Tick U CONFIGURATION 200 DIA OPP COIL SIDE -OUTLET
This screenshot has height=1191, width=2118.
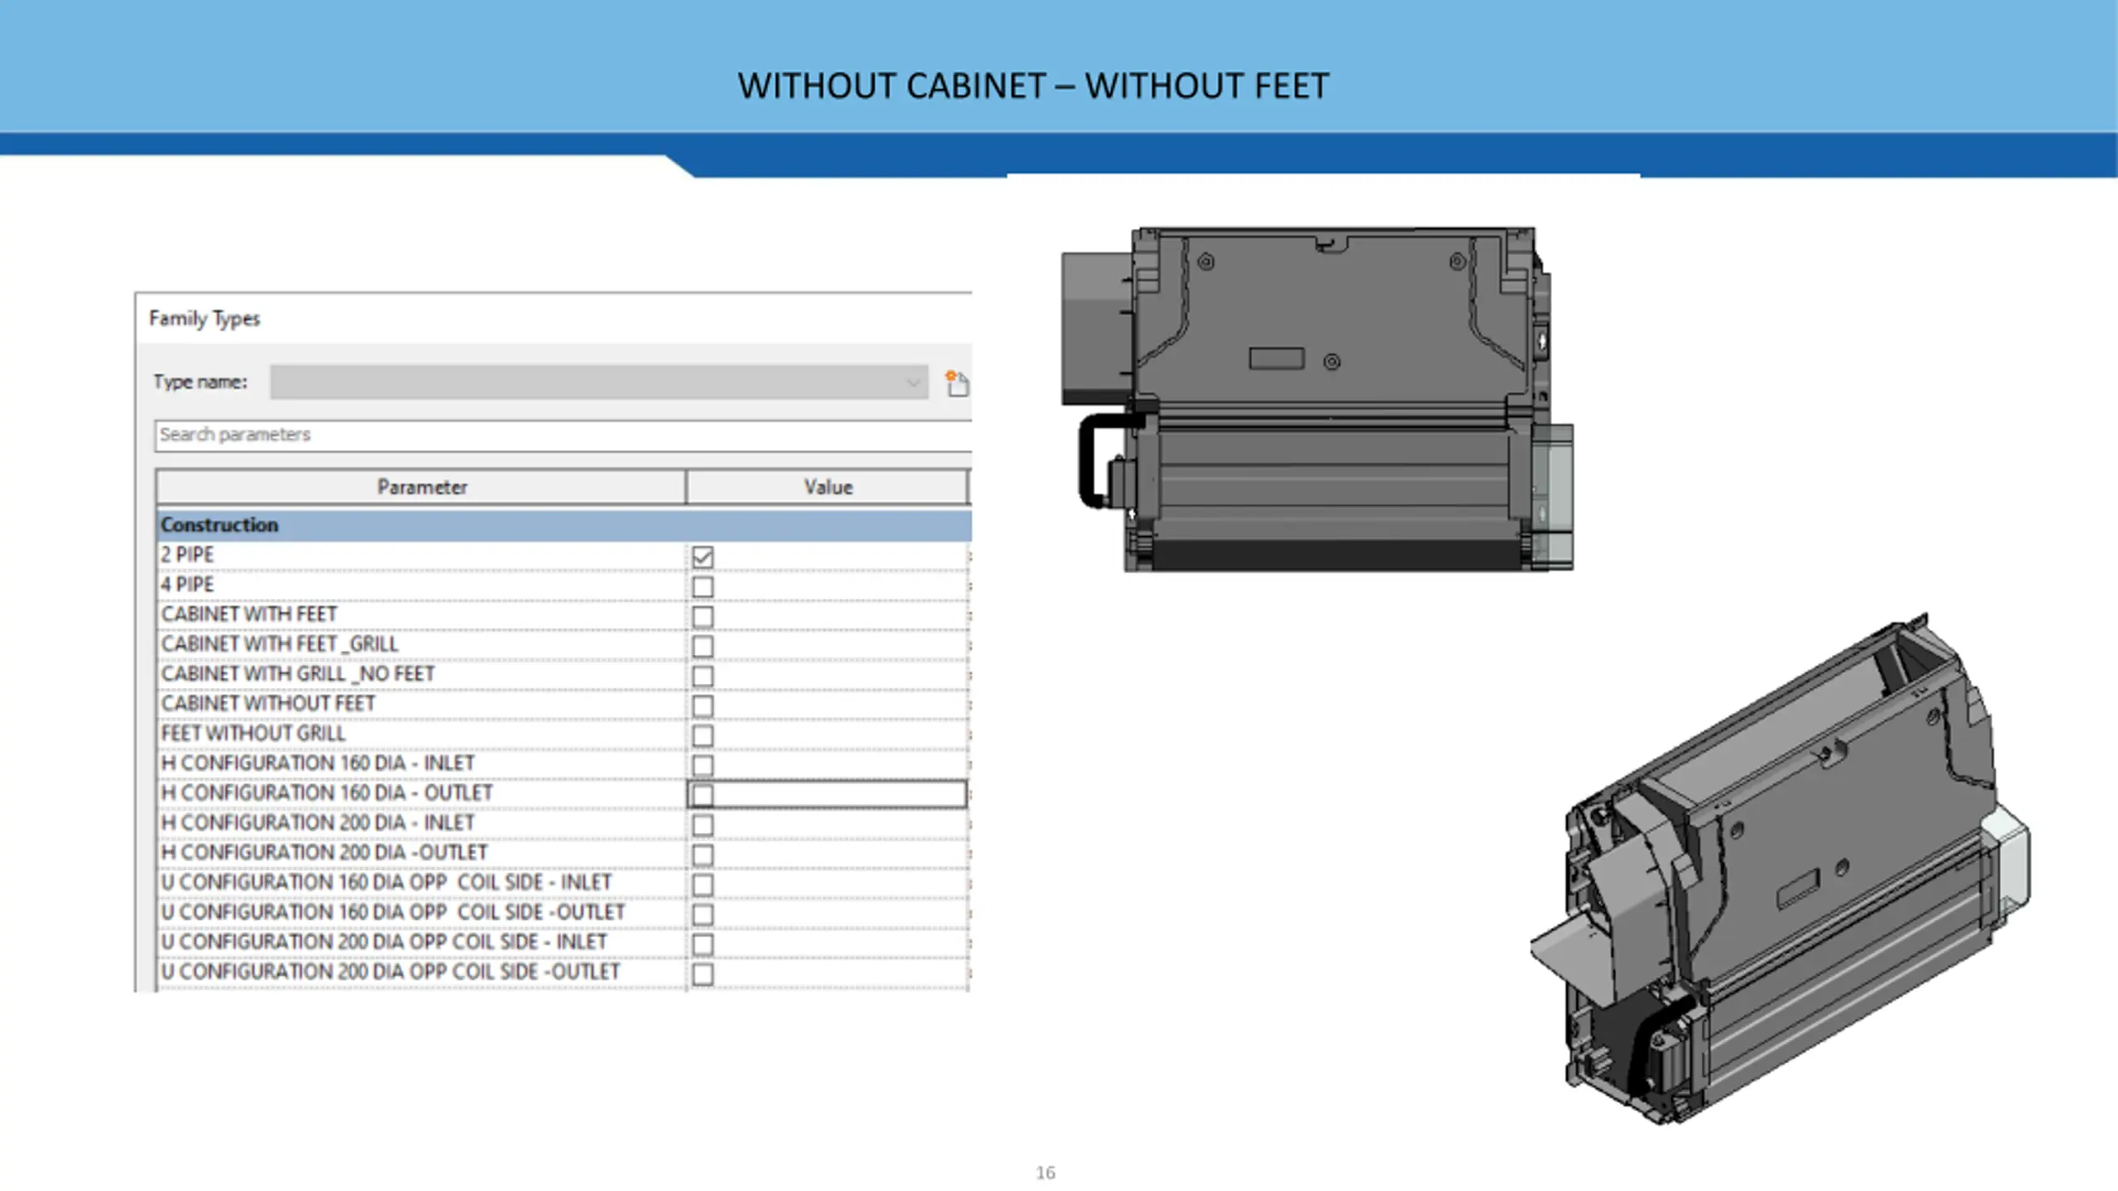coord(702,973)
